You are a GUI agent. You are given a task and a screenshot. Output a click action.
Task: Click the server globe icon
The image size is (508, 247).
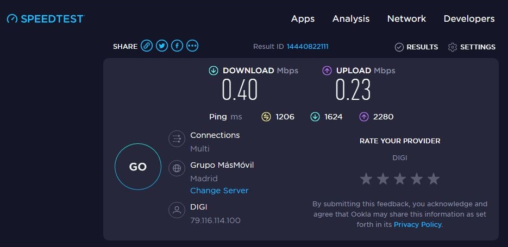click(177, 168)
